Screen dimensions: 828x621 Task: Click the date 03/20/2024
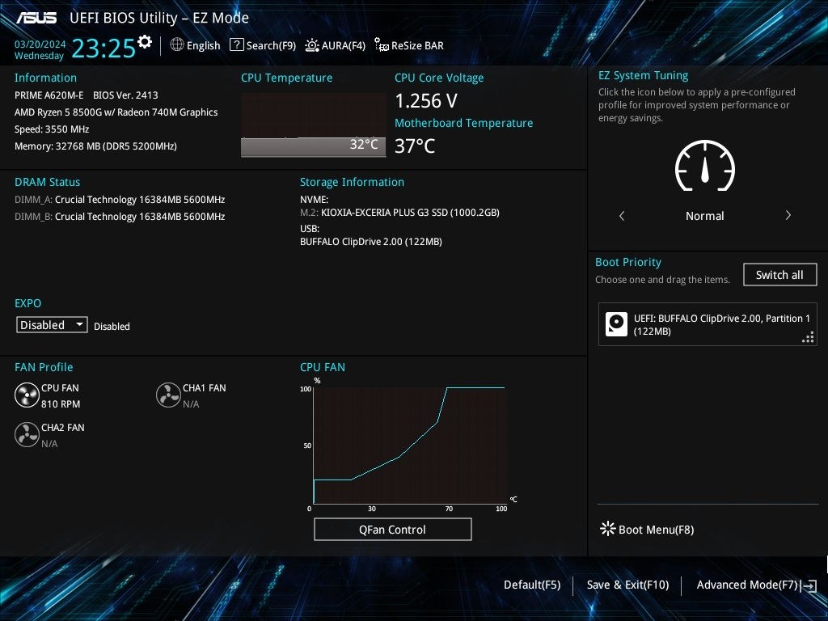coord(40,44)
